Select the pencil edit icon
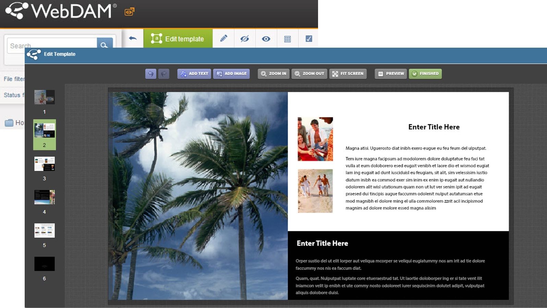The width and height of the screenshot is (547, 308). point(223,38)
